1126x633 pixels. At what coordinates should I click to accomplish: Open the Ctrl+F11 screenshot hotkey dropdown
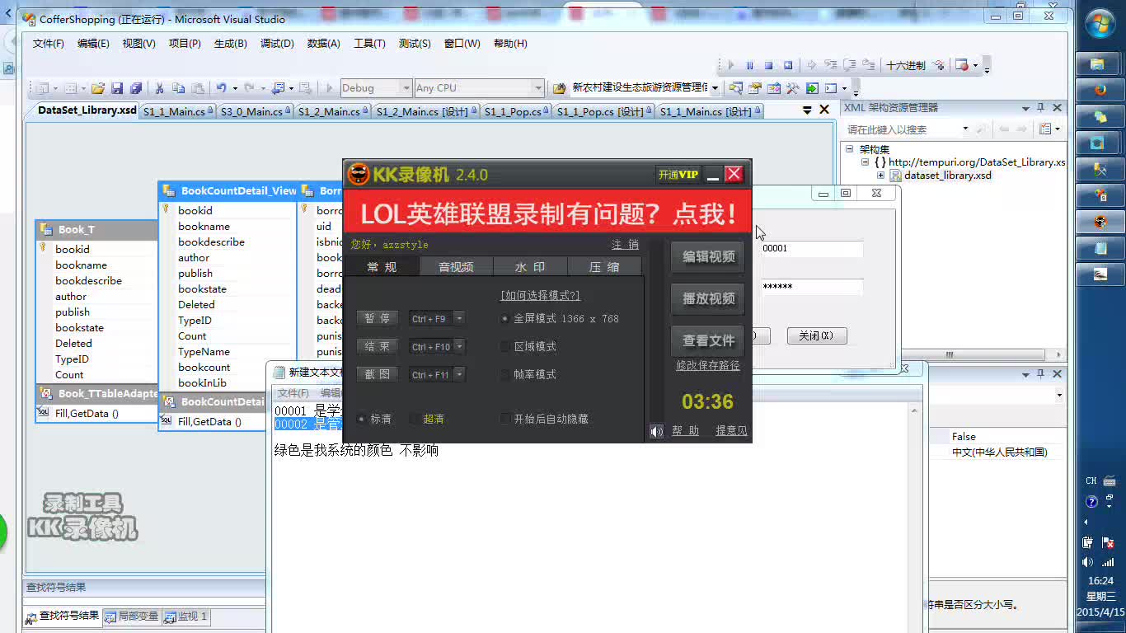[x=460, y=374]
